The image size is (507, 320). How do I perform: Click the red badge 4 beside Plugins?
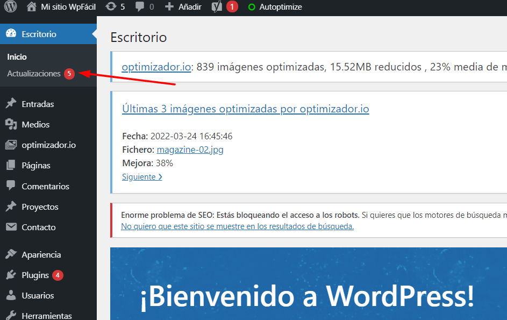click(58, 275)
